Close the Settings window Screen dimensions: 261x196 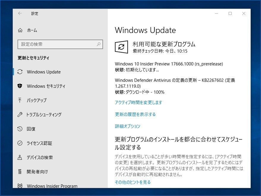[244, 13]
